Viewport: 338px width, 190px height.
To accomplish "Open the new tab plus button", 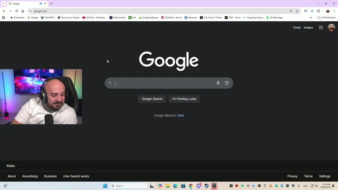I will click(x=51, y=4).
